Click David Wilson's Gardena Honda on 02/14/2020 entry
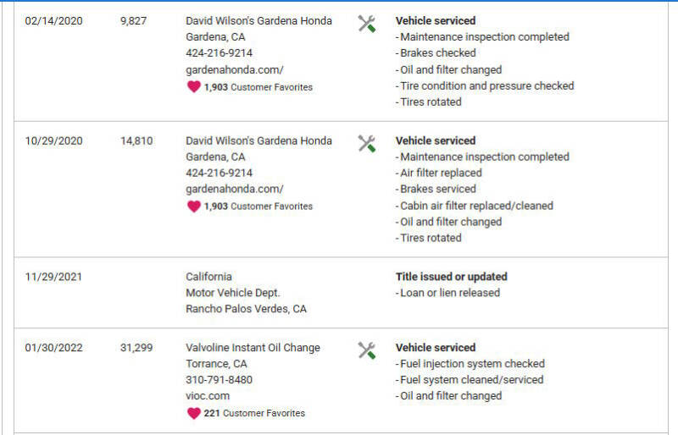 (258, 20)
